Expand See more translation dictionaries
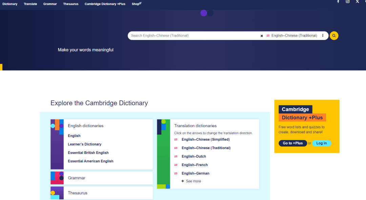366x200 pixels. click(191, 181)
